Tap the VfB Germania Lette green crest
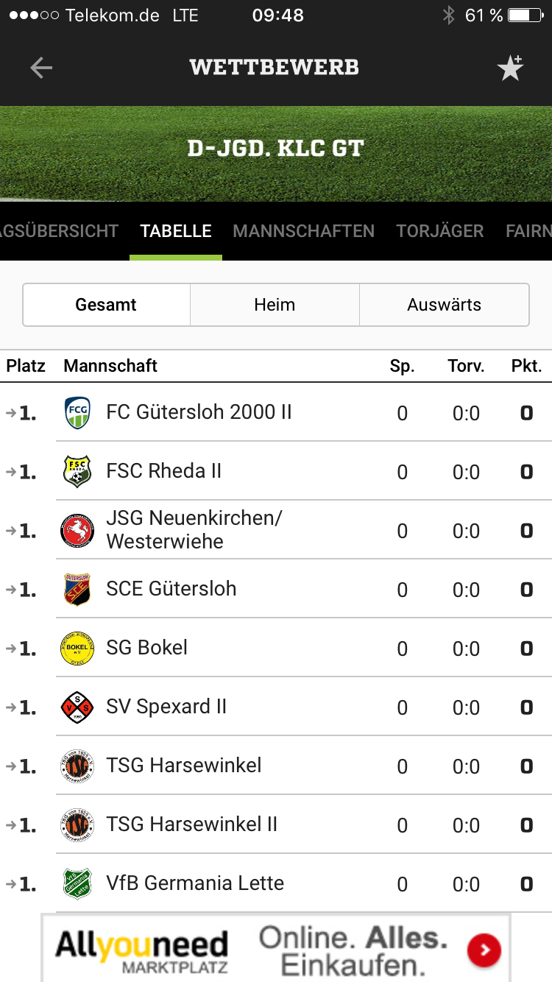The image size is (552, 982). (77, 883)
